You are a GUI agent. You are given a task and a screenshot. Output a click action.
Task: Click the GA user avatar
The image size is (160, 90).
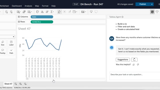(112, 38)
